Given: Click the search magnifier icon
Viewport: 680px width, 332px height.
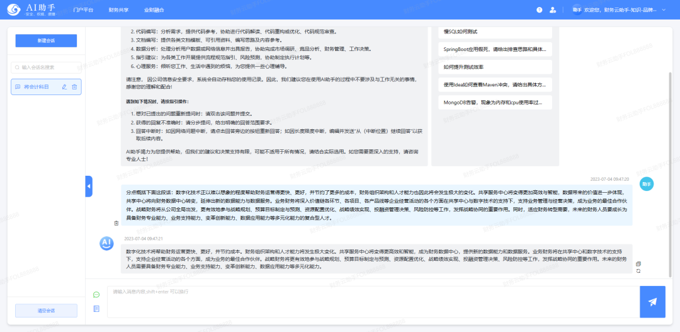Looking at the screenshot, I should point(18,67).
